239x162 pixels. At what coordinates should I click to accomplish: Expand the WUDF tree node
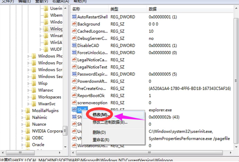tap(40, 49)
